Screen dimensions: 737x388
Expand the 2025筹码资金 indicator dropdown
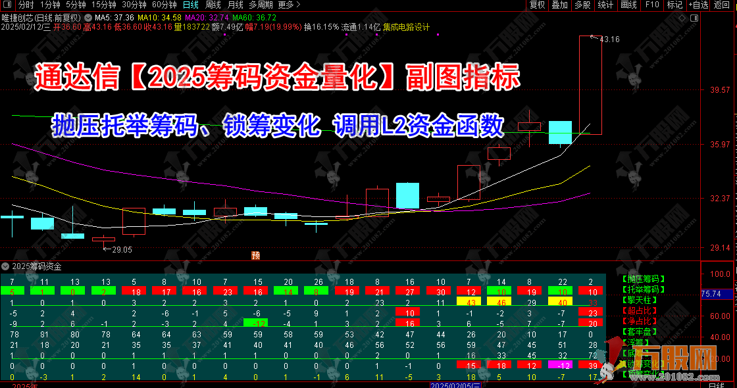coord(6,266)
